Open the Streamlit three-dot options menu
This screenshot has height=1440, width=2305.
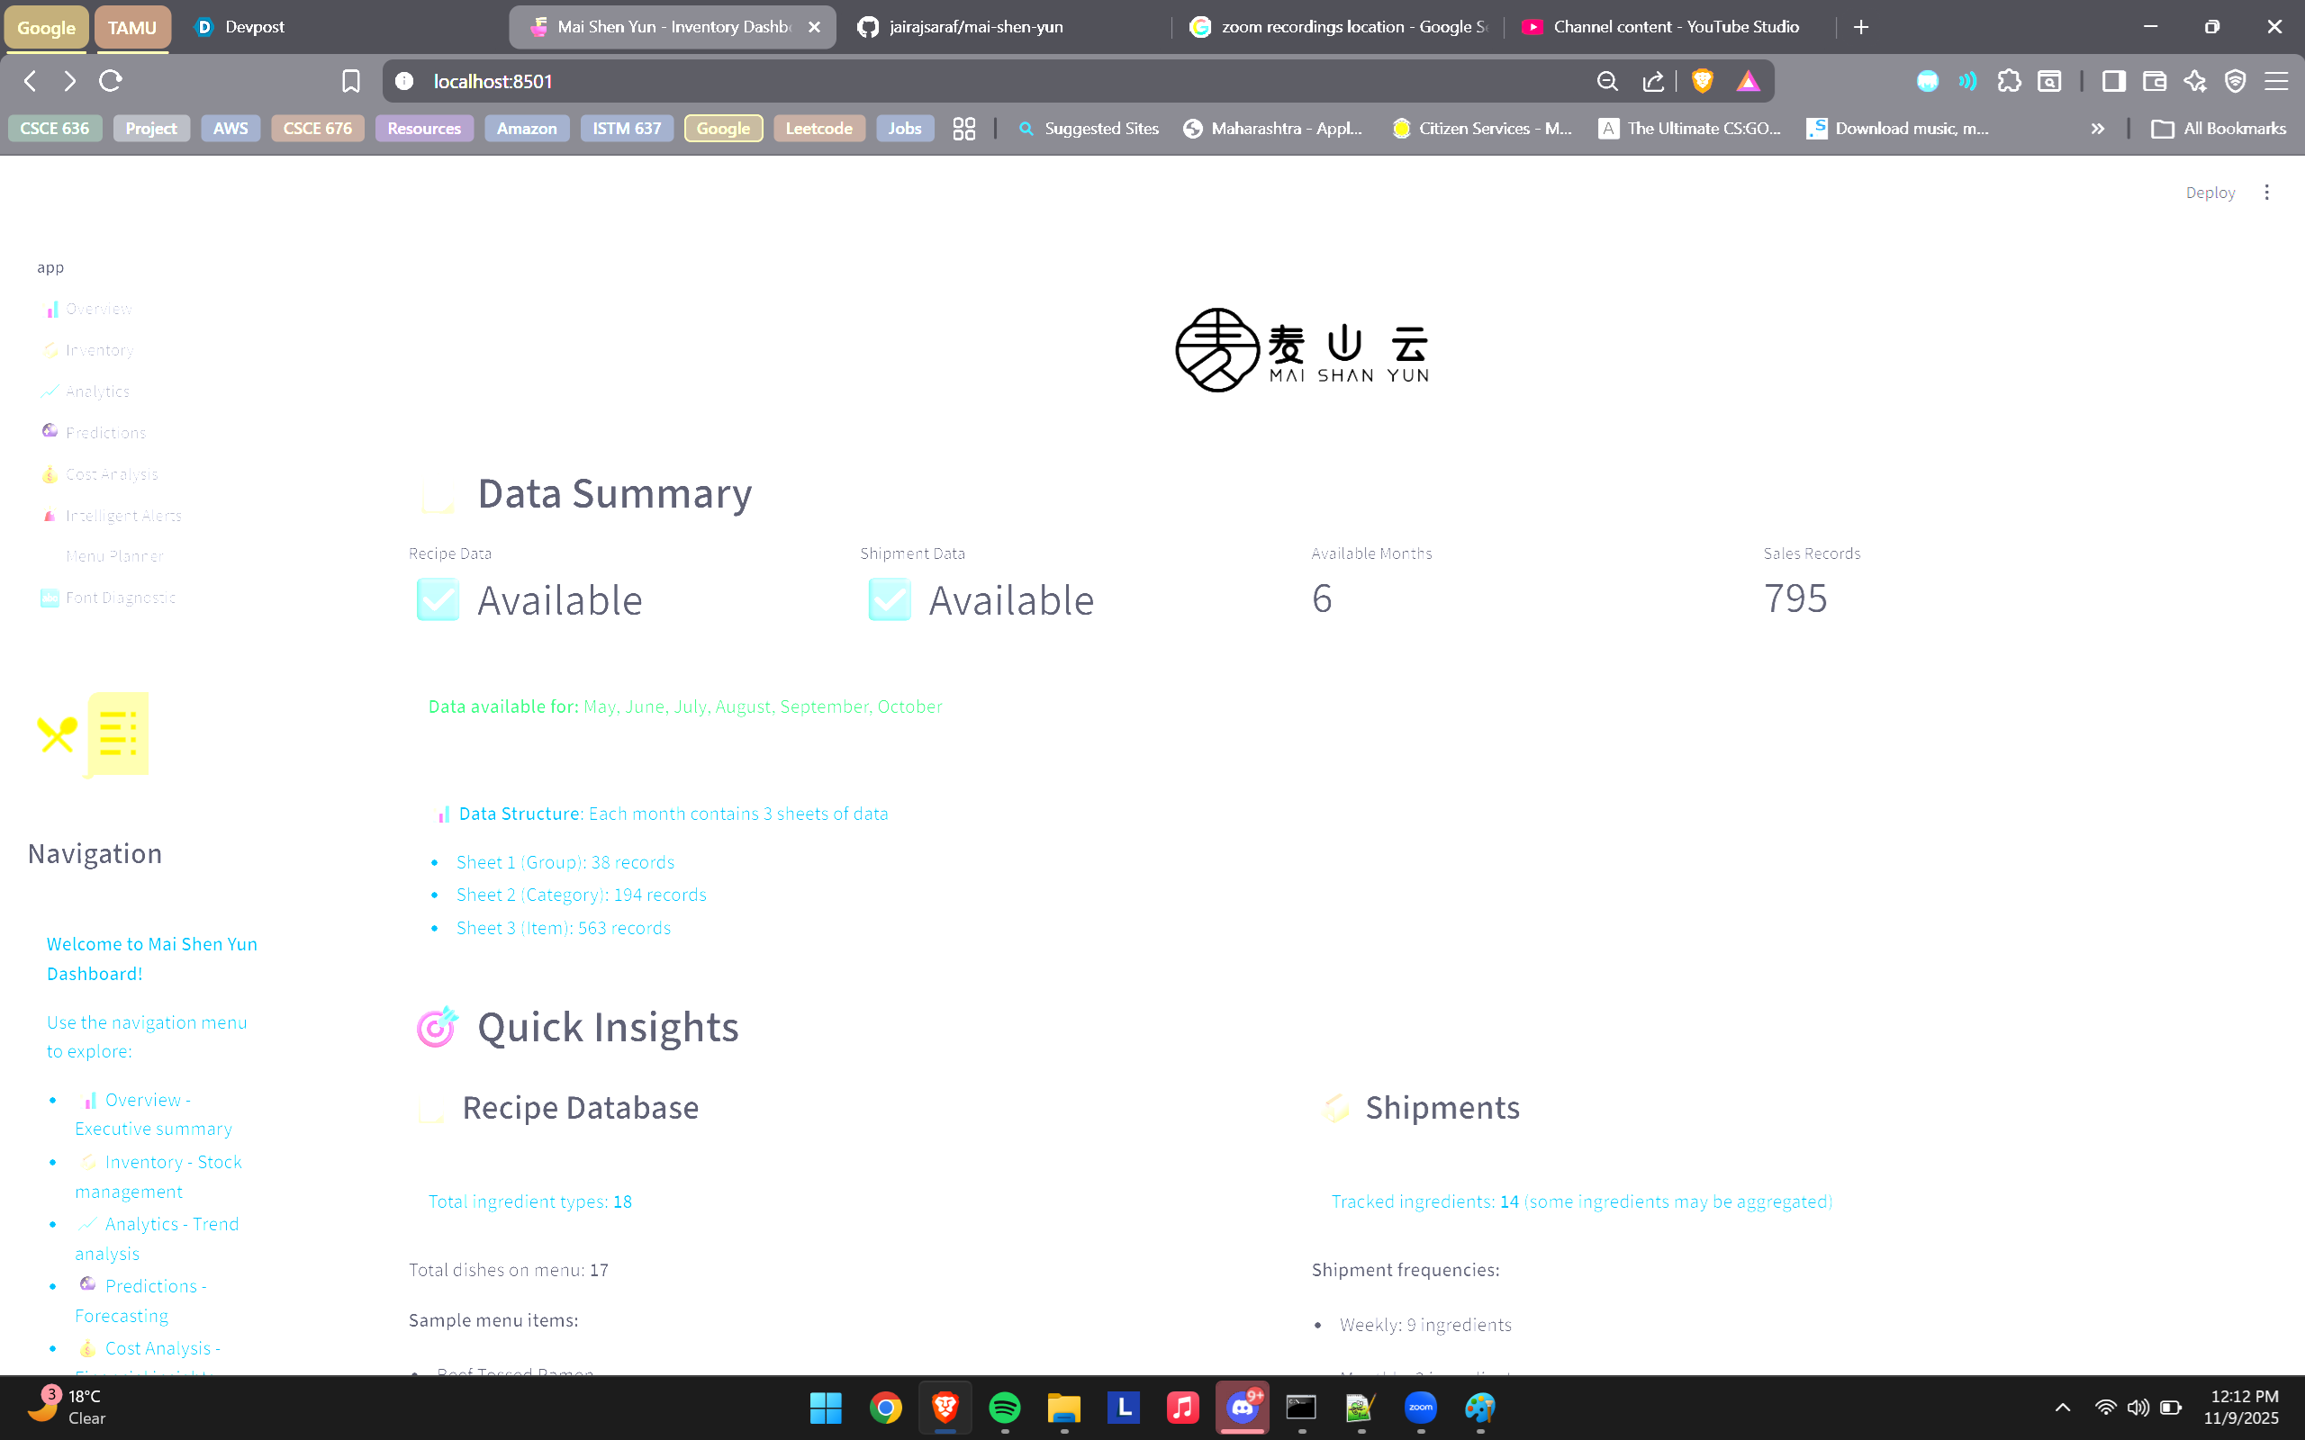[x=2267, y=192]
